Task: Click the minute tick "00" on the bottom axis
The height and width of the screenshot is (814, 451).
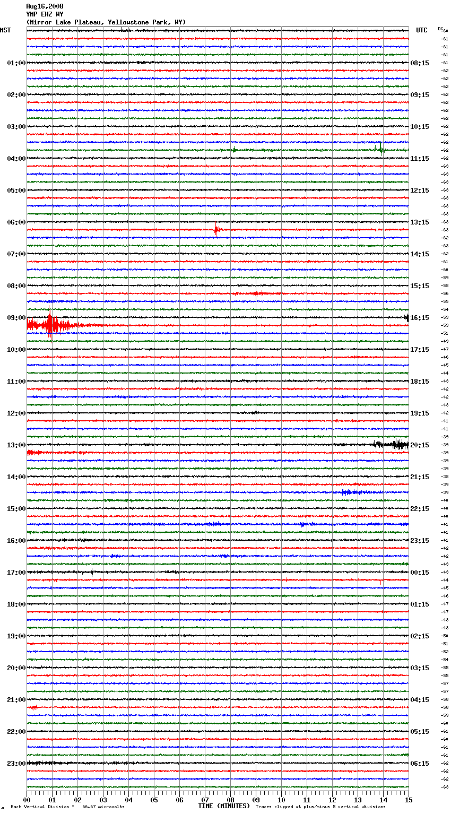Action: click(27, 800)
